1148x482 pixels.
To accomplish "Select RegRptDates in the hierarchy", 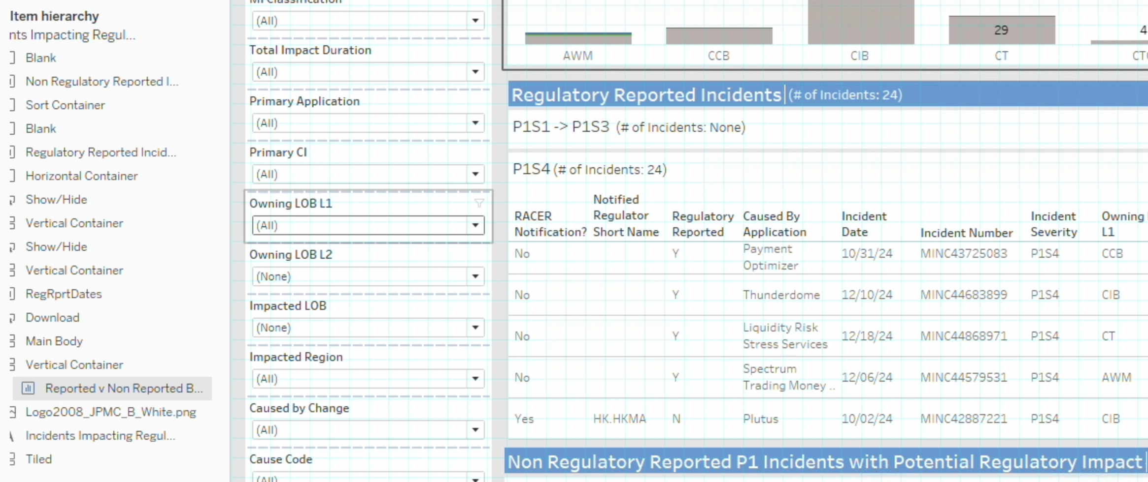I will coord(64,294).
